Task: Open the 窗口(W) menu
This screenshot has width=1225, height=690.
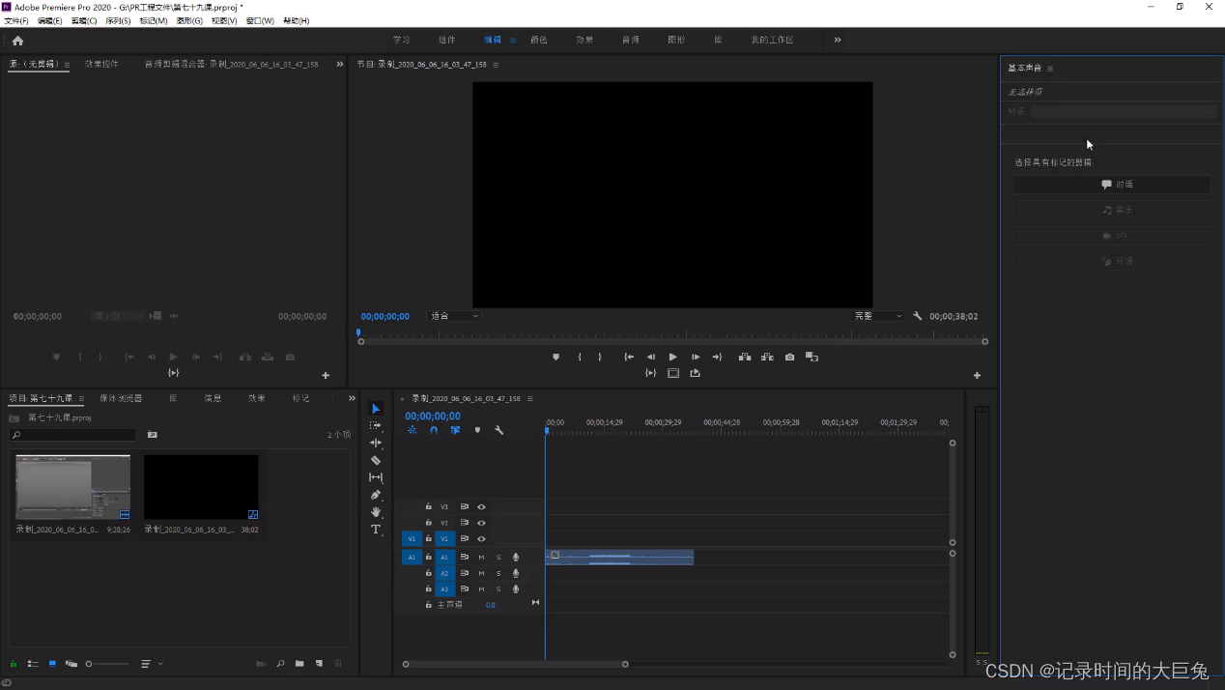Action: point(260,20)
